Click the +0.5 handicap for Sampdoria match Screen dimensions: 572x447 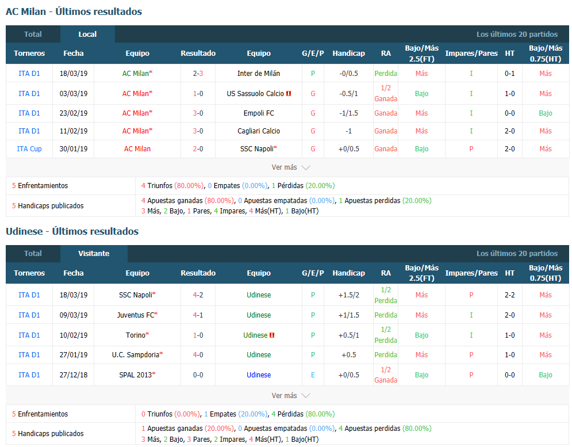click(x=349, y=355)
